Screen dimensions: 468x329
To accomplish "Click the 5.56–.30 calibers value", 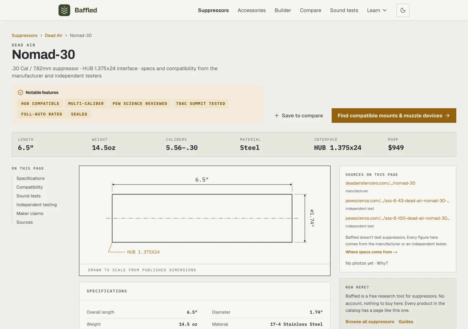I will coord(182,148).
